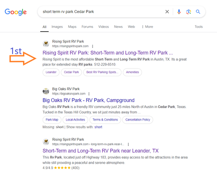This screenshot has width=217, height=179.
Task: Click the magnifying glass search icon
Action: pos(198,12)
